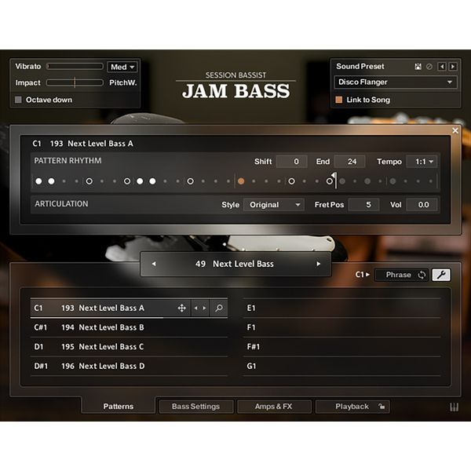This screenshot has height=471, width=471.
Task: Close the pattern editor panel
Action: coord(455,130)
